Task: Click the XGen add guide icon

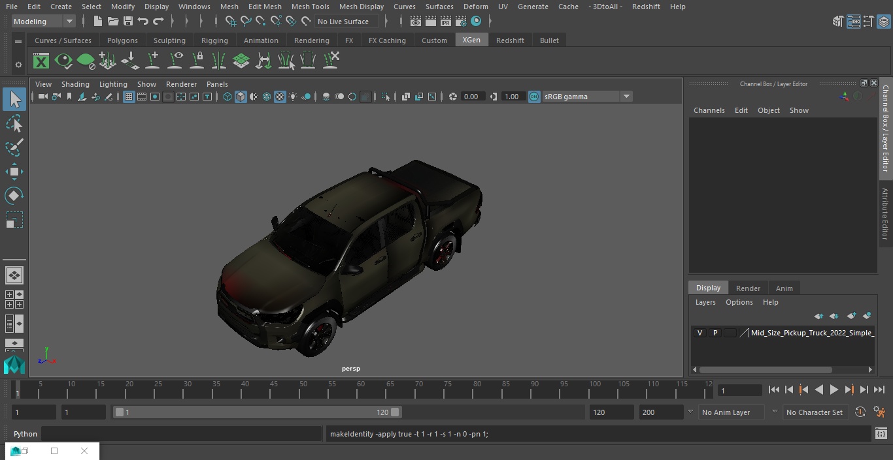Action: pyautogui.click(x=152, y=61)
